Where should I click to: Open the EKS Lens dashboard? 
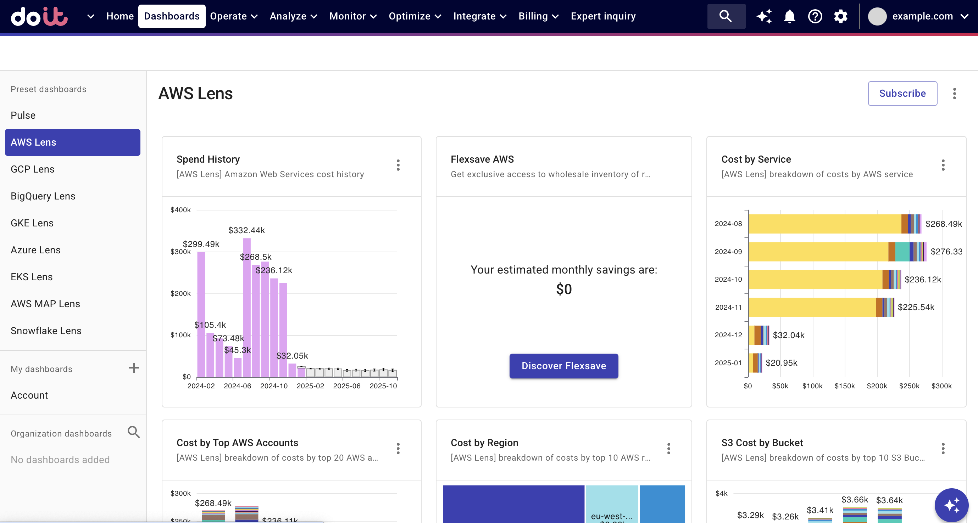click(72, 277)
